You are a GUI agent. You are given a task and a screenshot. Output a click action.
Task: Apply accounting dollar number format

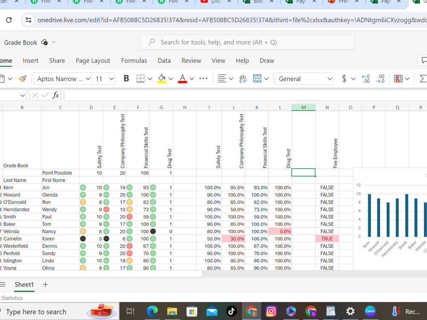tap(344, 79)
